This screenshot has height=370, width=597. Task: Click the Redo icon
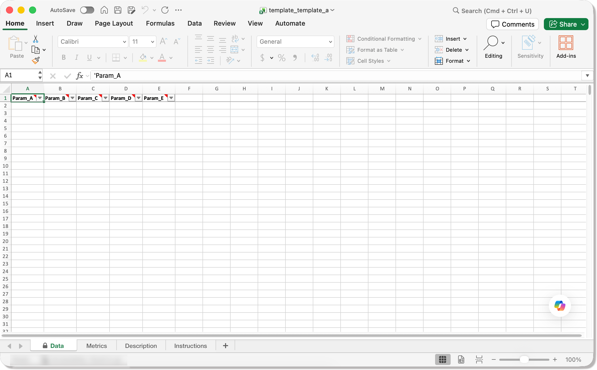[x=165, y=10]
